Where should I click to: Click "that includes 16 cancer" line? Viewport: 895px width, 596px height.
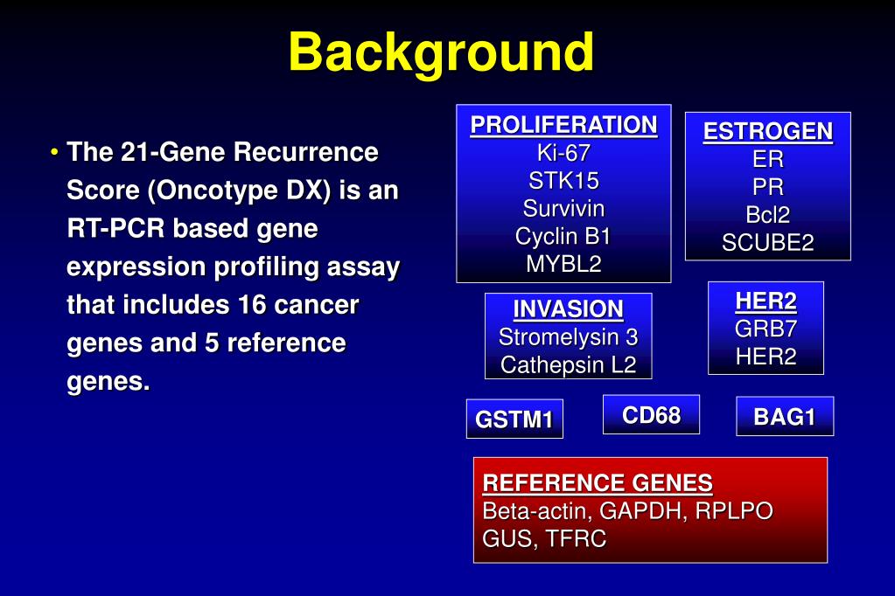tap(213, 305)
